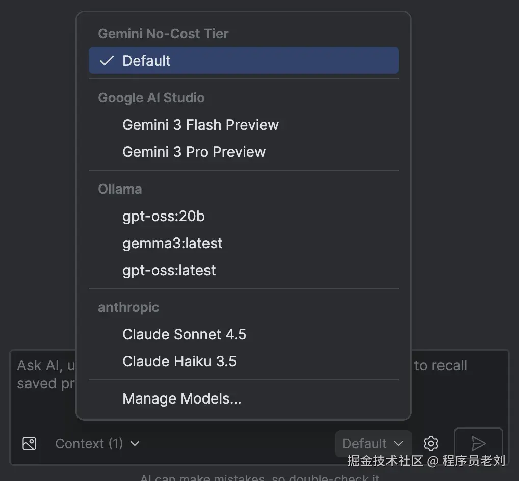
Task: Select the gpt-oss:latest model
Action: tap(169, 270)
